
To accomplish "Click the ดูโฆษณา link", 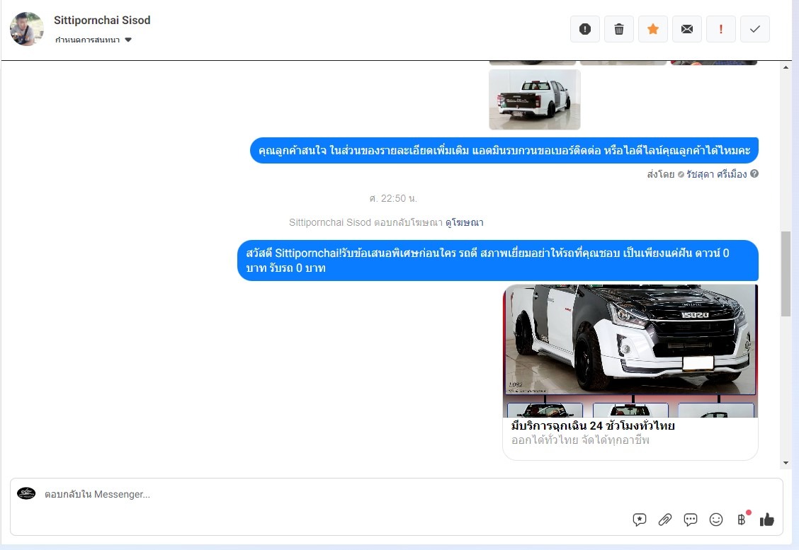I will 464,222.
